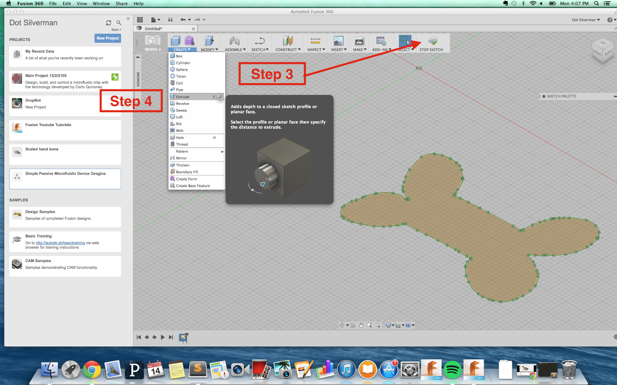Open the Window menu in menu bar
Image resolution: width=617 pixels, height=385 pixels.
point(101,4)
